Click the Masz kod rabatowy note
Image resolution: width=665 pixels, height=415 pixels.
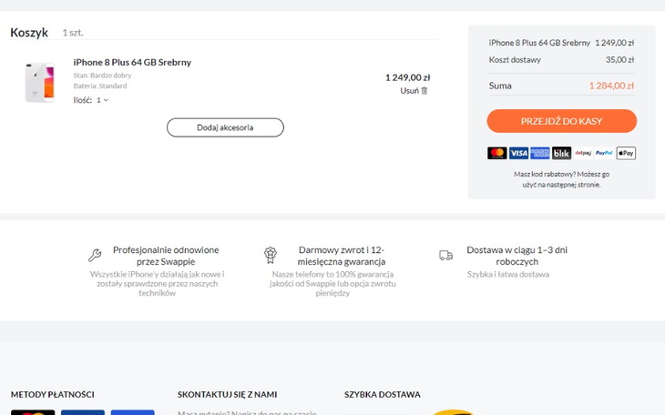point(561,179)
